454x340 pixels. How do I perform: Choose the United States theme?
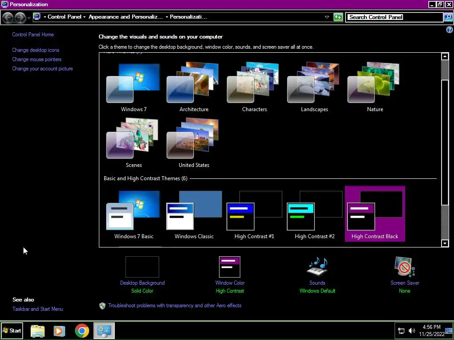click(194, 143)
